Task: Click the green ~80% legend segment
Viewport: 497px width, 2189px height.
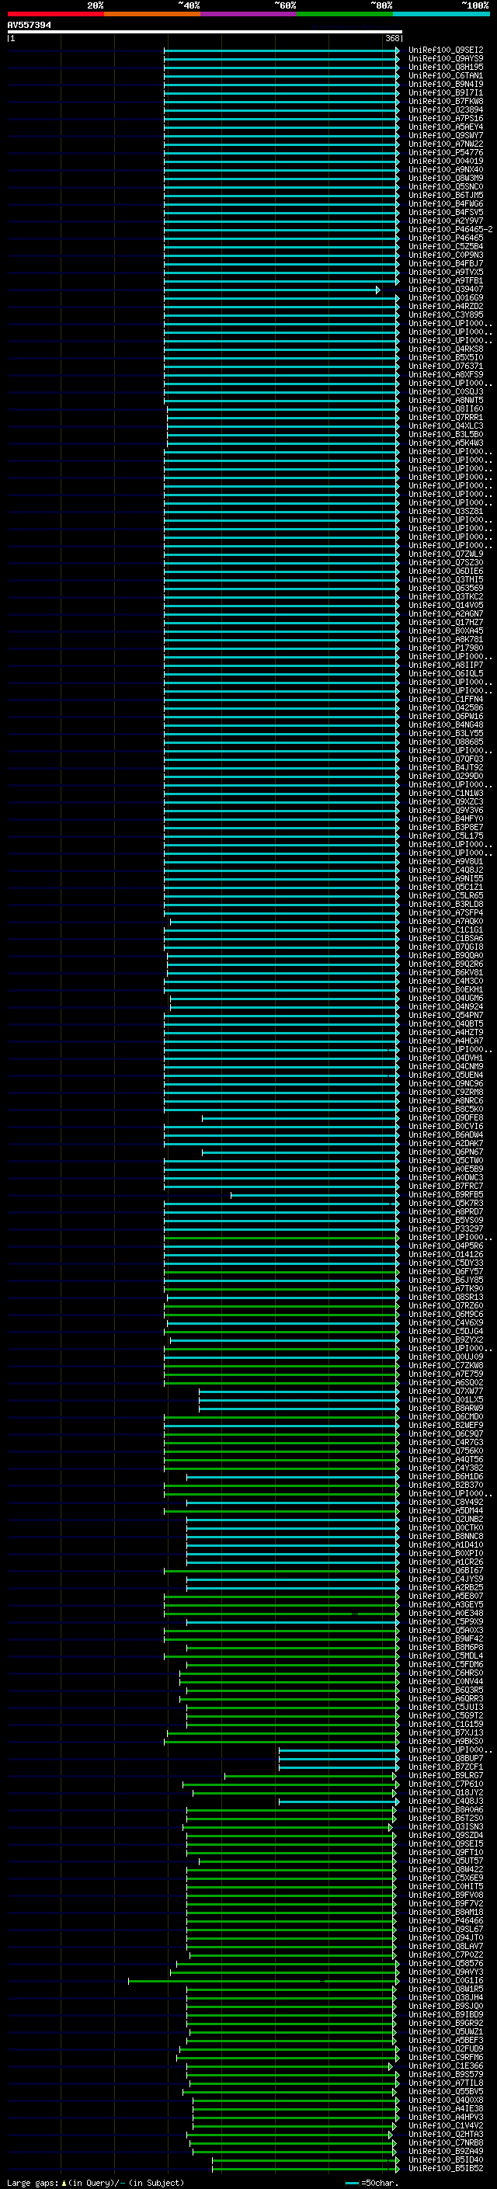Action: coord(345,14)
